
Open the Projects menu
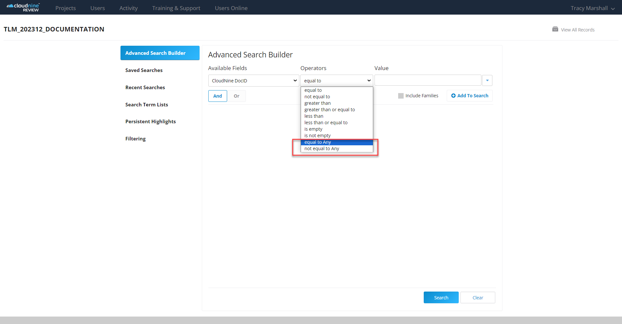pyautogui.click(x=65, y=8)
